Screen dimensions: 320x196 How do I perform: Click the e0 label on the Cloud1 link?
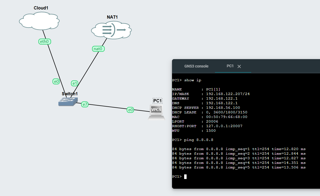pos(56,81)
